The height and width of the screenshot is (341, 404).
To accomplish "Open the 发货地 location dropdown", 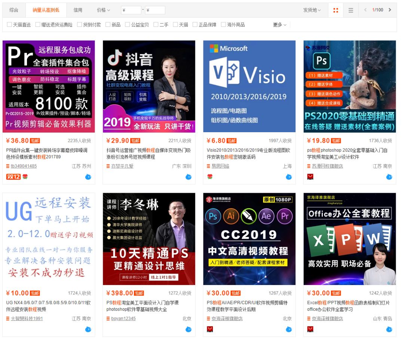I will [312, 10].
